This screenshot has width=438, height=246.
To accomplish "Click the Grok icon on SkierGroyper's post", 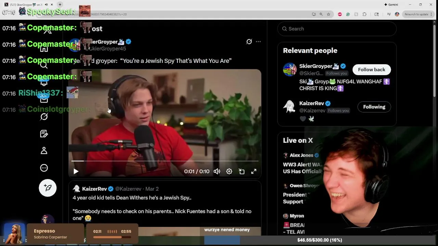I will click(x=249, y=42).
